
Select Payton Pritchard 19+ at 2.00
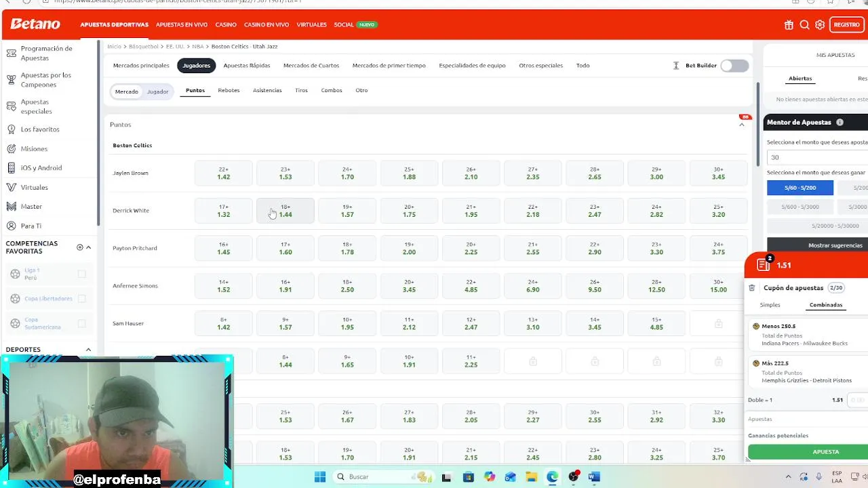point(409,248)
